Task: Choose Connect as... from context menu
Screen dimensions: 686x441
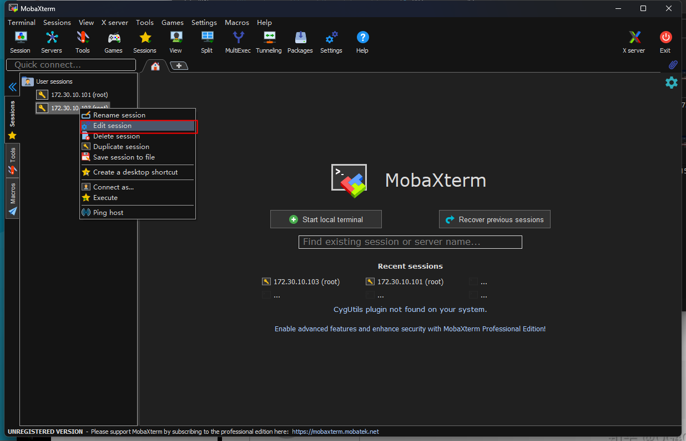Action: pos(138,187)
